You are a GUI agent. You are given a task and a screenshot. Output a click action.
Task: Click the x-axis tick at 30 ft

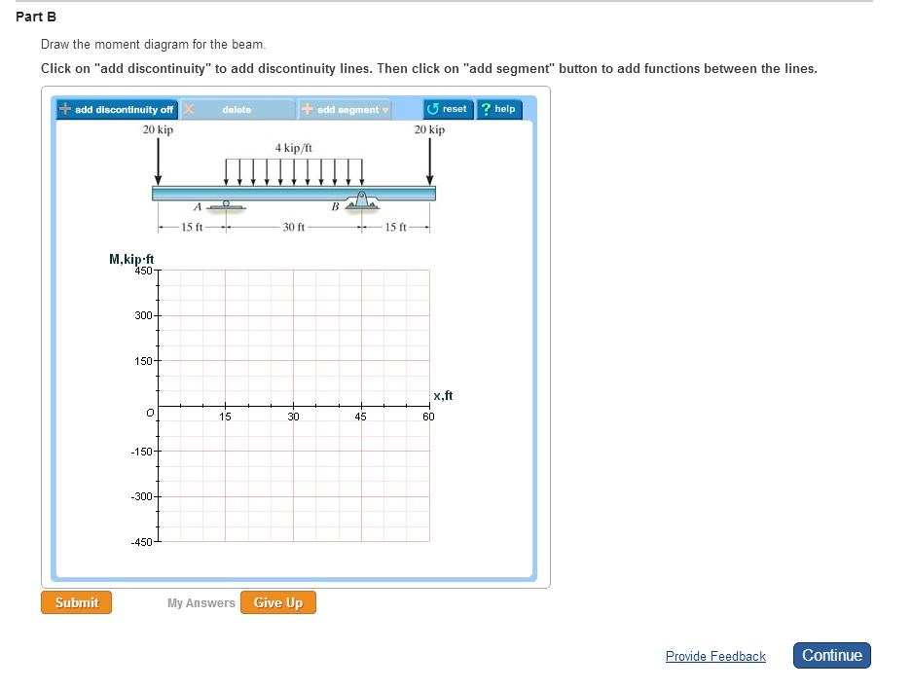(293, 409)
